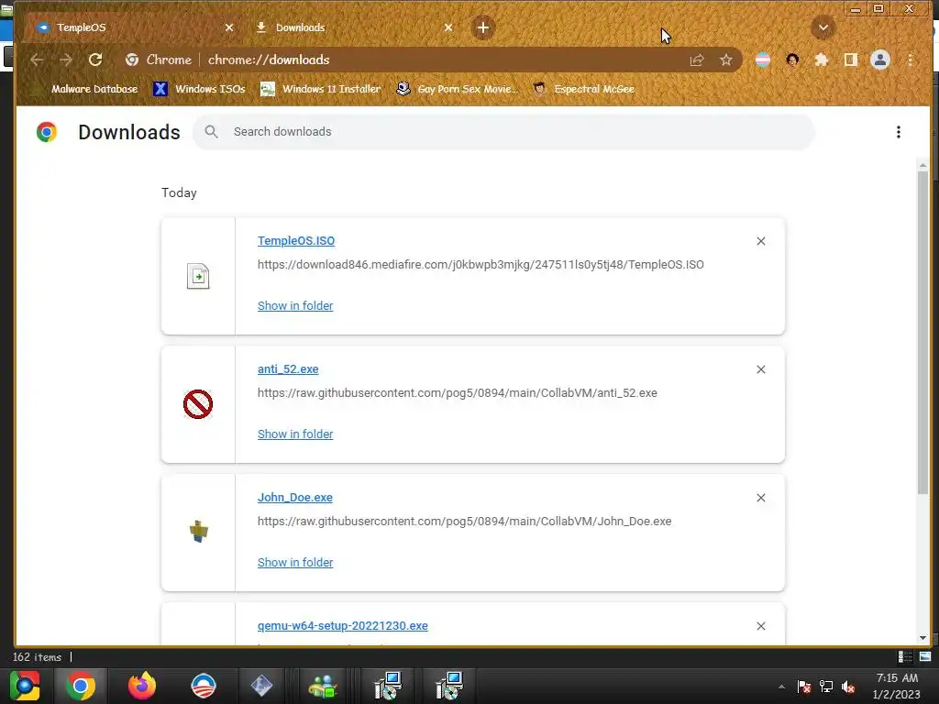
Task: Open the blue diamond taskbar icon
Action: tap(261, 686)
